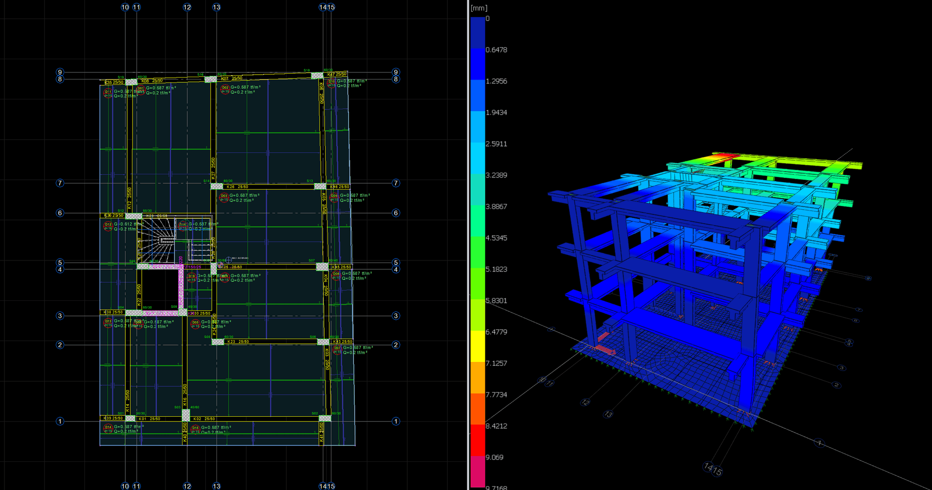Click axis bubble 12 above the plan
Screen dimensions: 932x490
(x=187, y=7)
